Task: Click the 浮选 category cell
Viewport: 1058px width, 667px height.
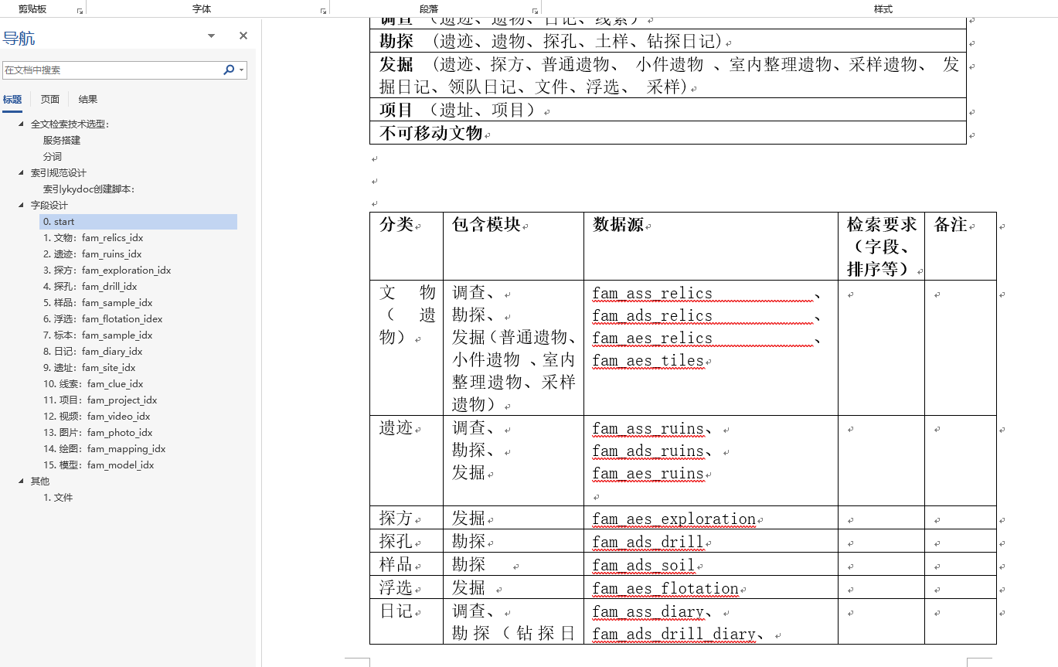Action: 407,587
